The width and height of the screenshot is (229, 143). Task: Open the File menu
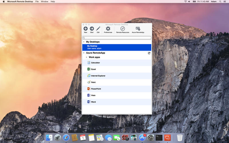(x=37, y=1)
